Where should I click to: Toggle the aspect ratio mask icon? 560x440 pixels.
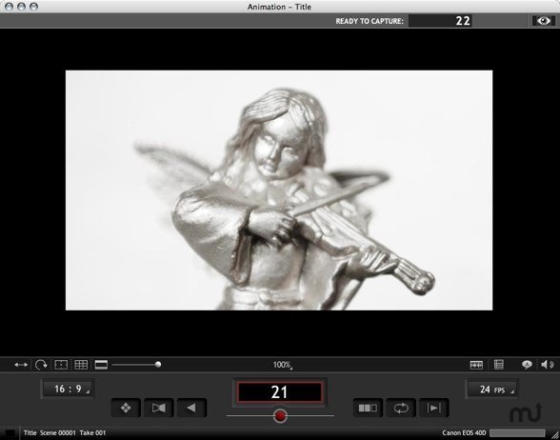(101, 365)
